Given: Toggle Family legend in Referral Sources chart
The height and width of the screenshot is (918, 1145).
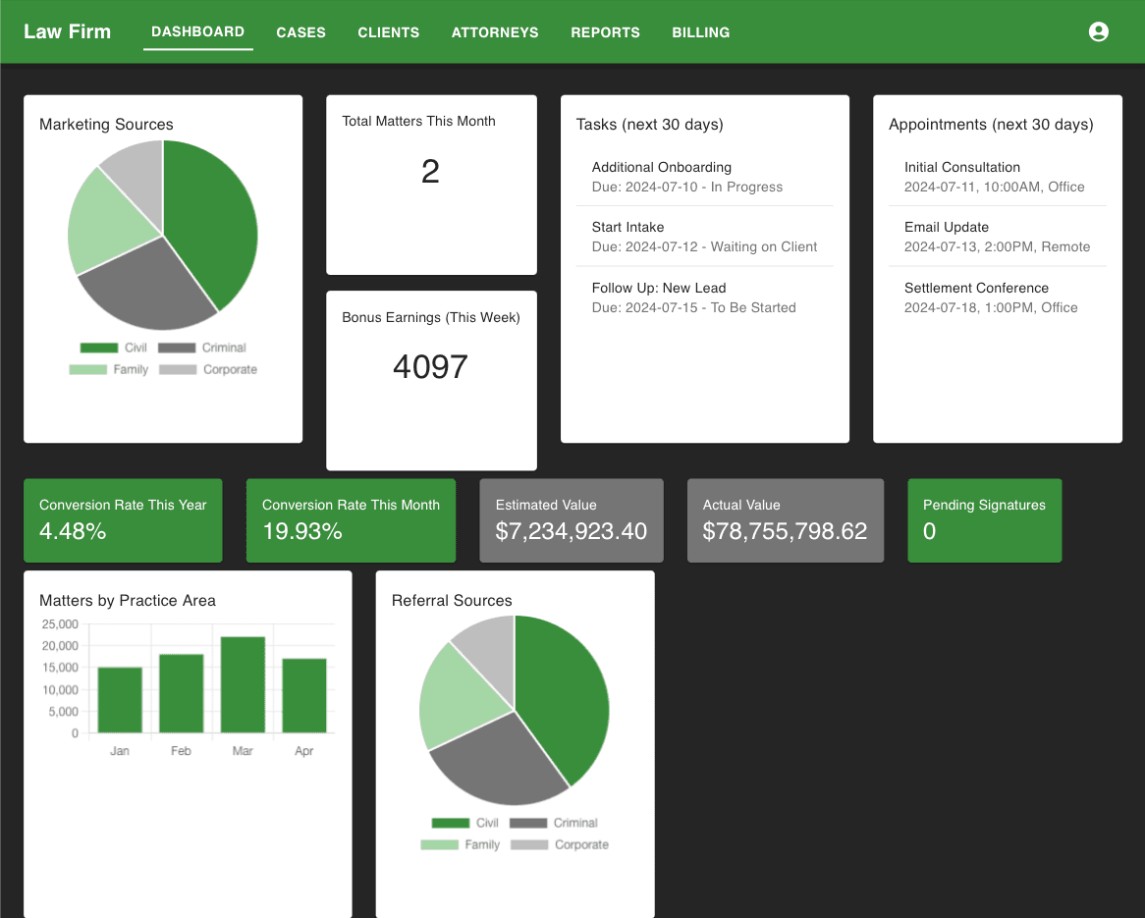Looking at the screenshot, I should (x=461, y=844).
